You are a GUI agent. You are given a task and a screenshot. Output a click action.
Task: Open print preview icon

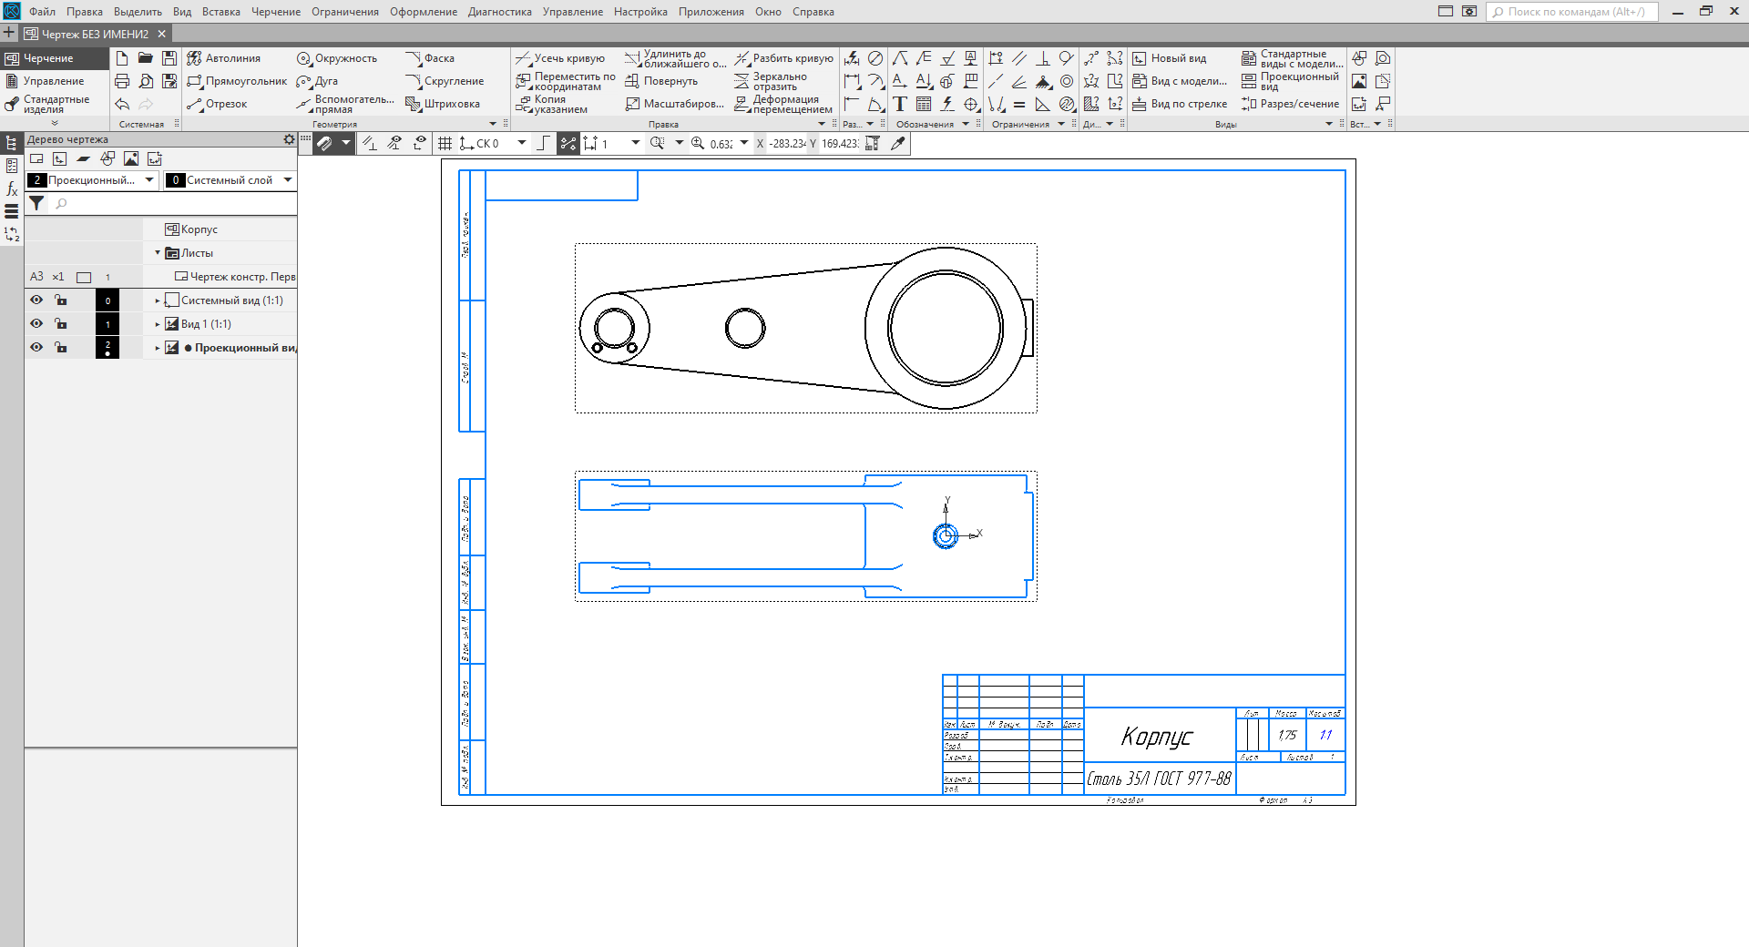(x=146, y=81)
